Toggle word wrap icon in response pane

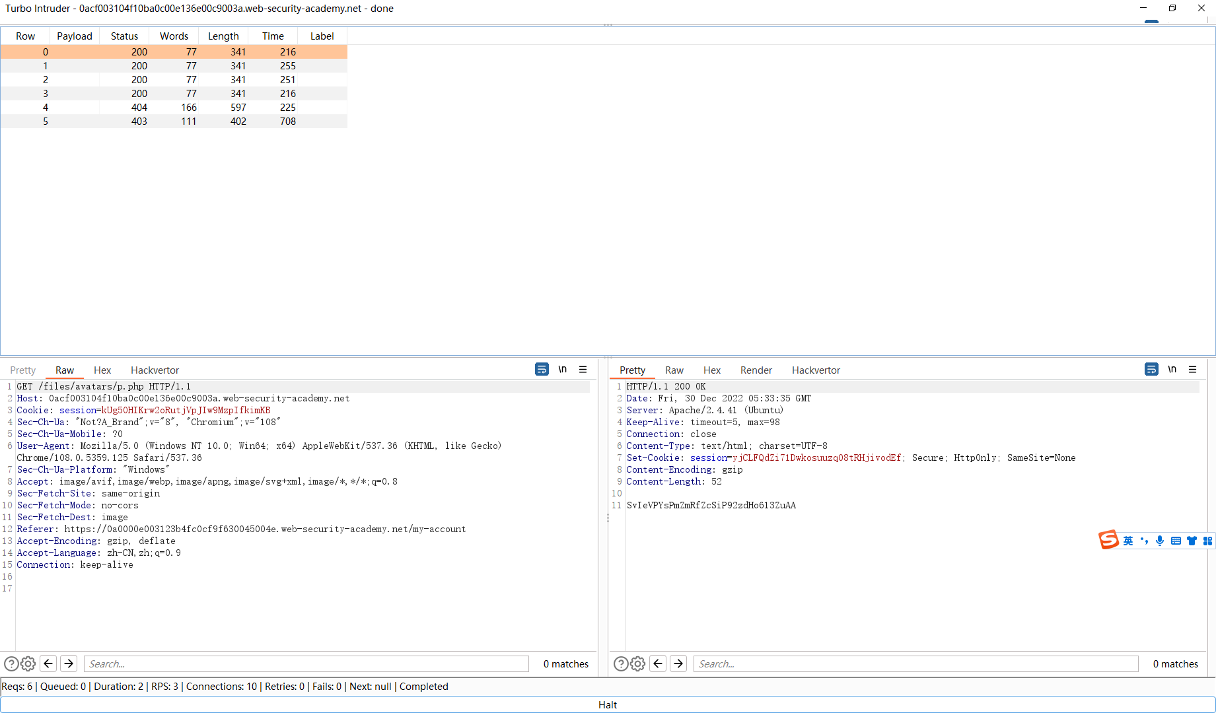click(x=1151, y=369)
